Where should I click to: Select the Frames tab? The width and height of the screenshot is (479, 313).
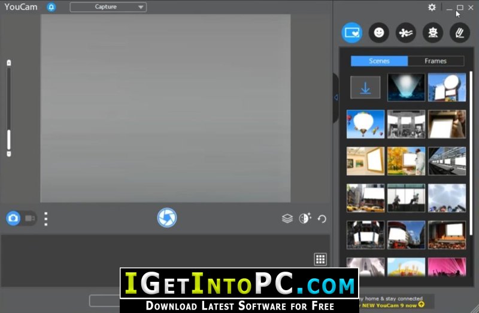(x=436, y=61)
